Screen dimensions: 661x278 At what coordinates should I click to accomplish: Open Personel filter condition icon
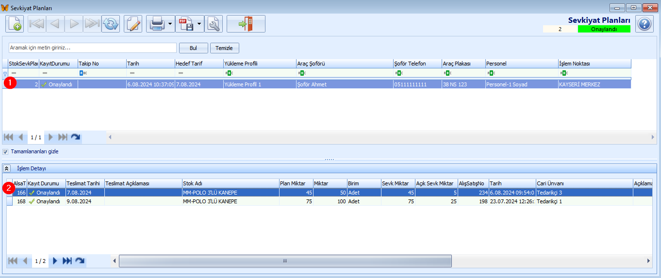[x=491, y=73]
